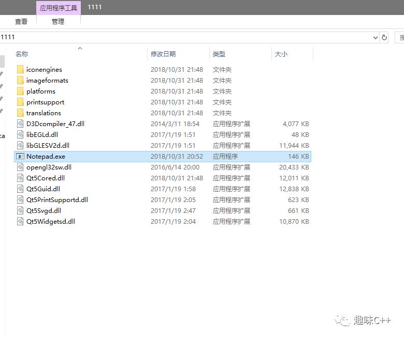Click the 2017/1/19 1:58 date cell

tap(173, 189)
